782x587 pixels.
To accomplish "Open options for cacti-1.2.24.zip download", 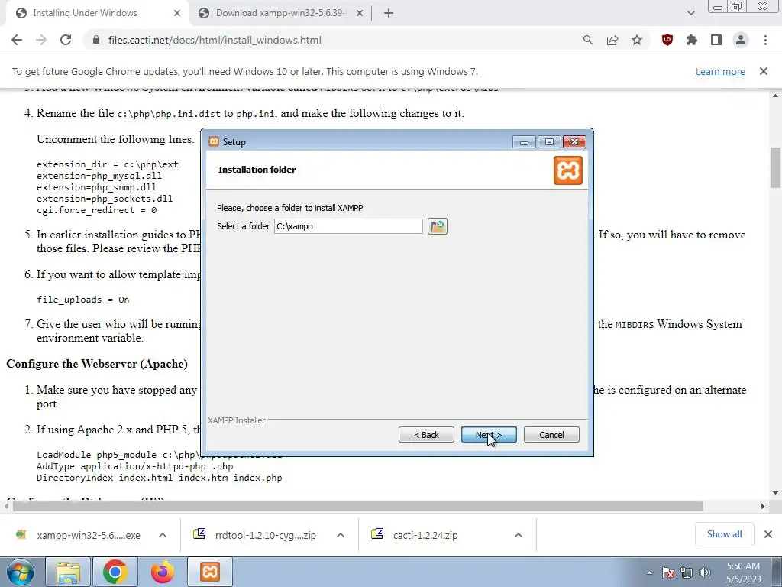I will click(x=519, y=535).
